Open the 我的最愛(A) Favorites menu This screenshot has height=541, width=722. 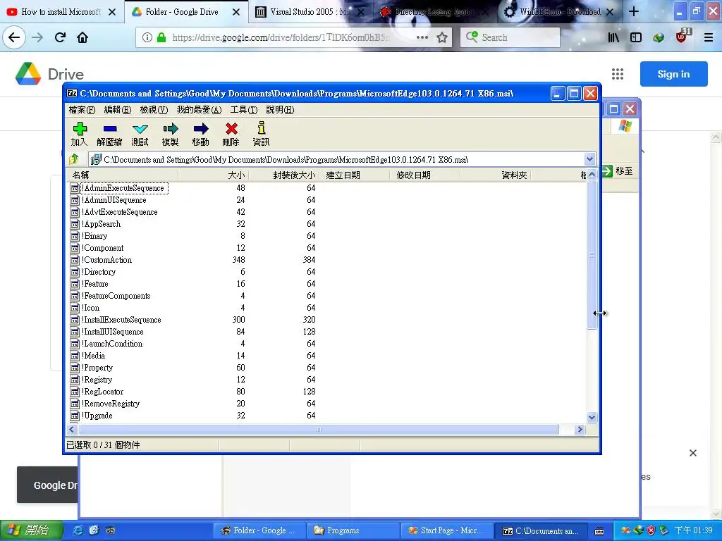tap(199, 110)
